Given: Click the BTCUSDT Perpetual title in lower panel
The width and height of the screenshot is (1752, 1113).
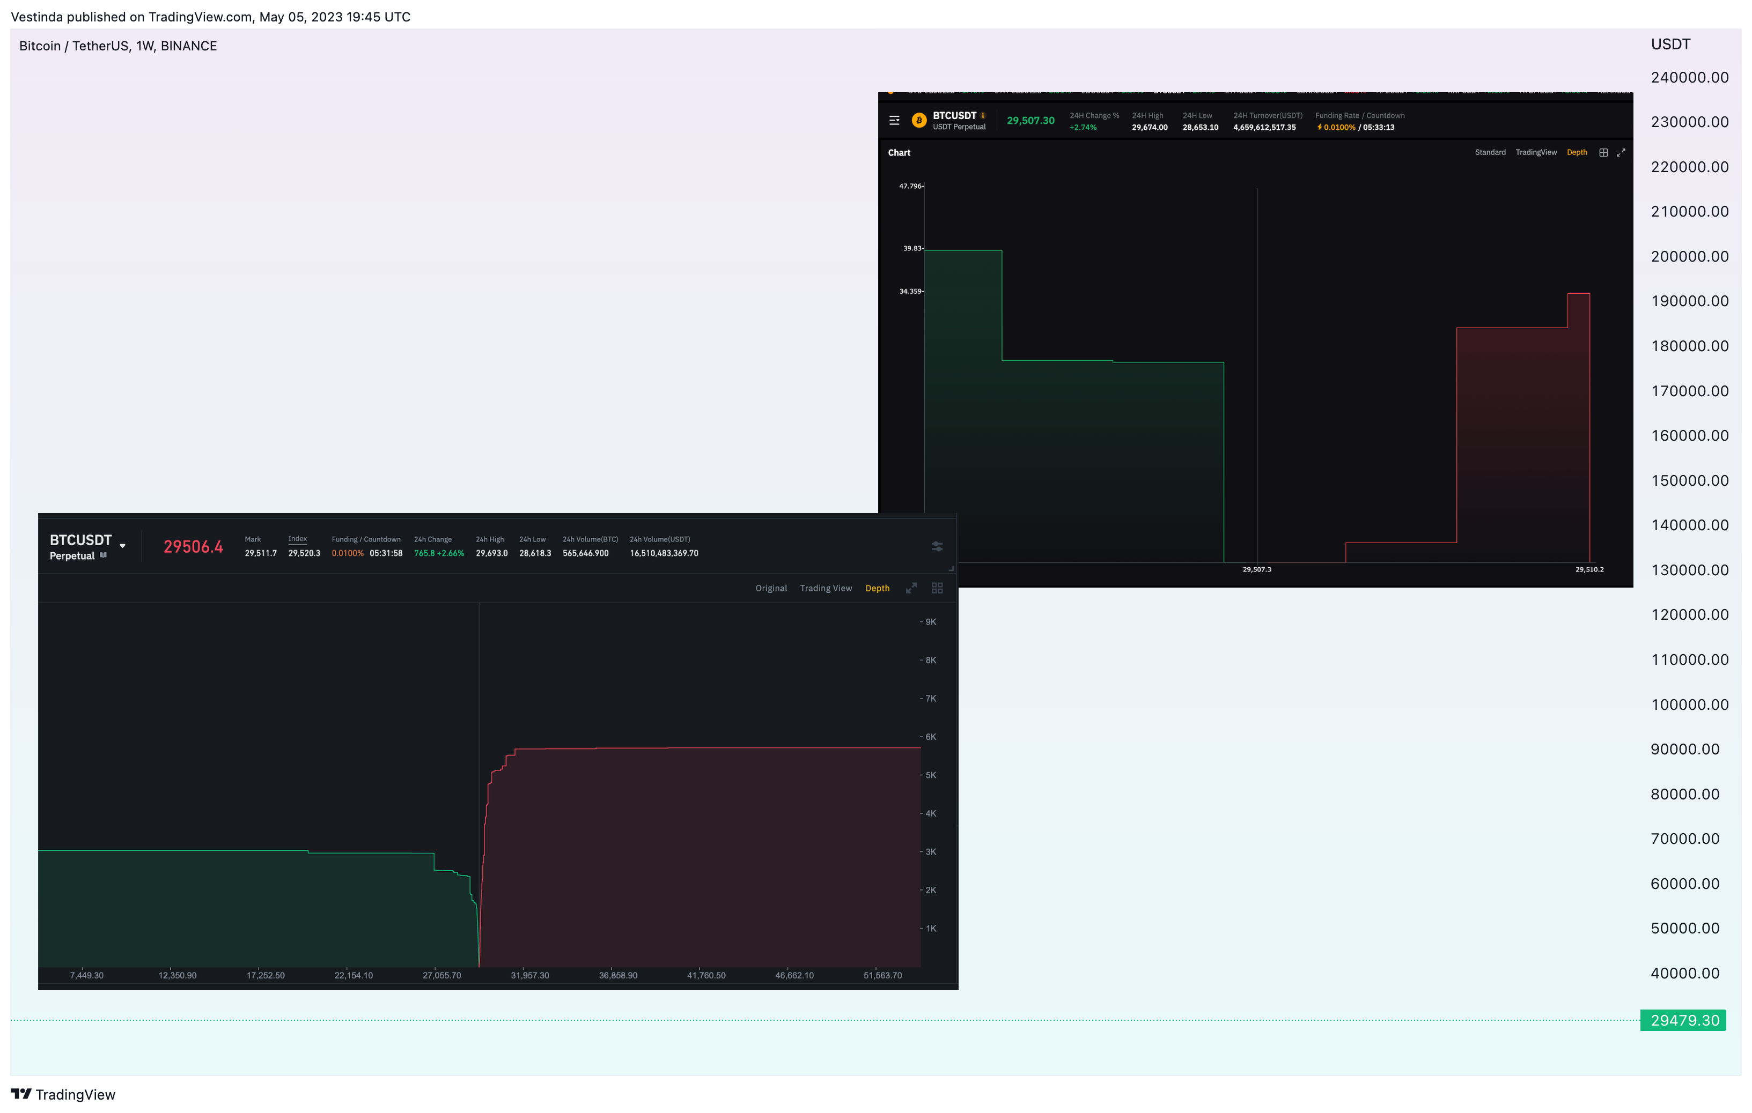Looking at the screenshot, I should tap(80, 547).
